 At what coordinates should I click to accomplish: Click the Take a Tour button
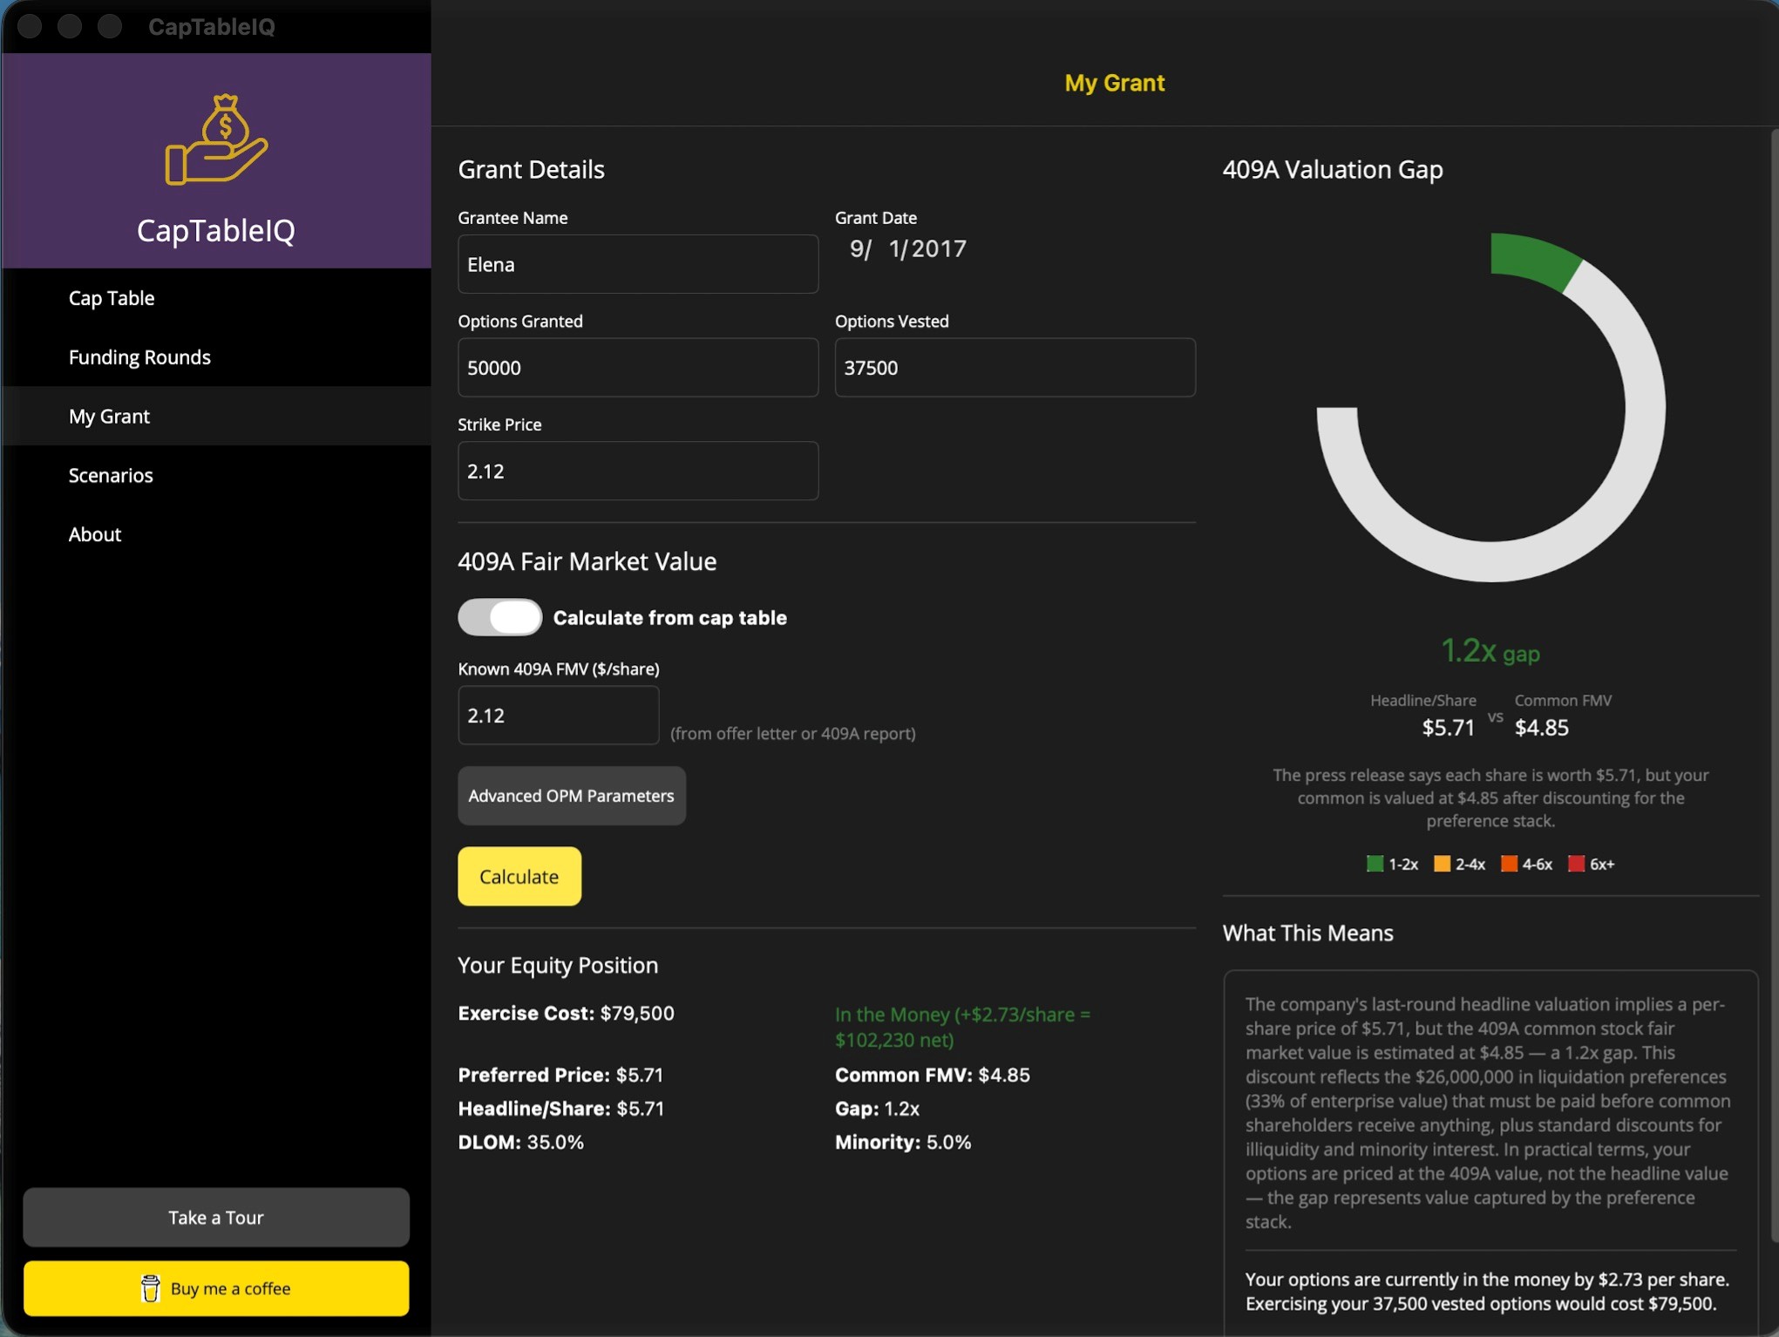tap(216, 1217)
